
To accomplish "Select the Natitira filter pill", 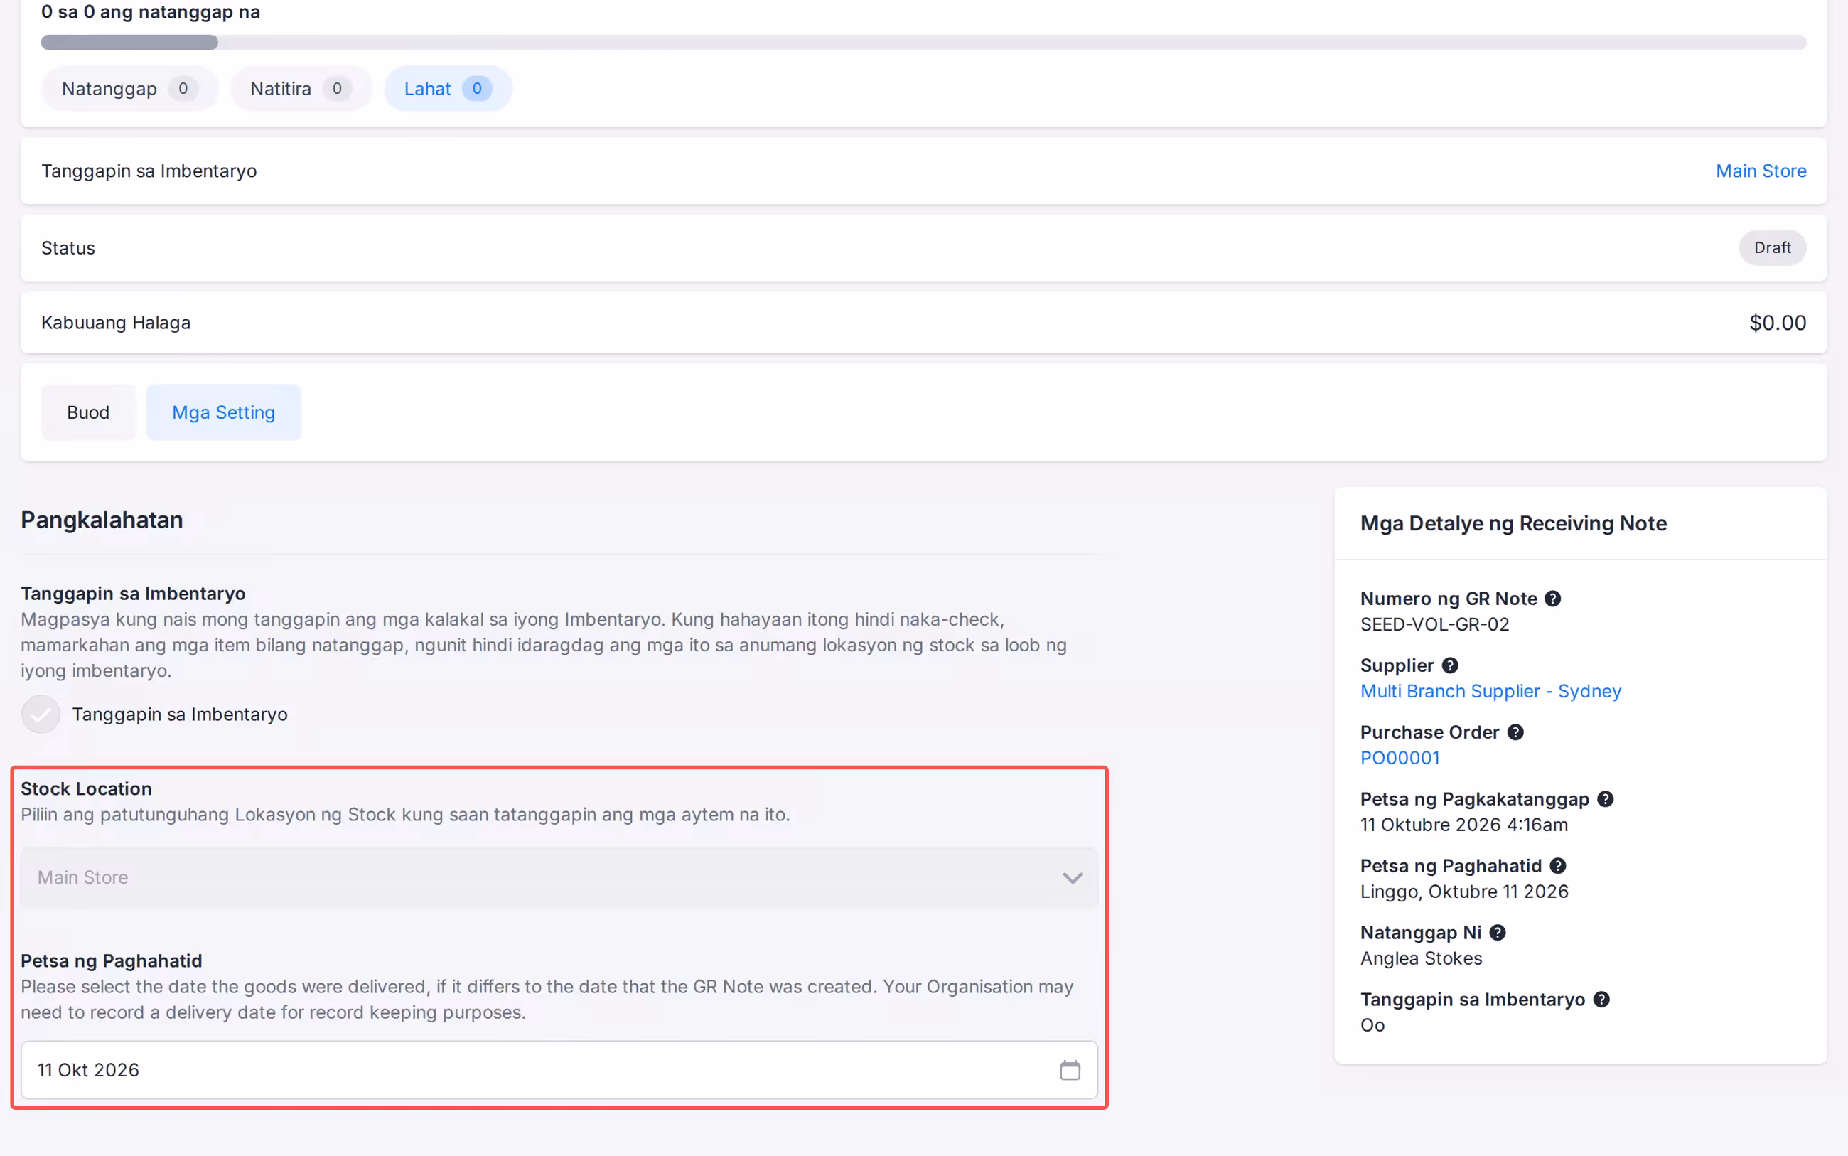I will point(301,89).
